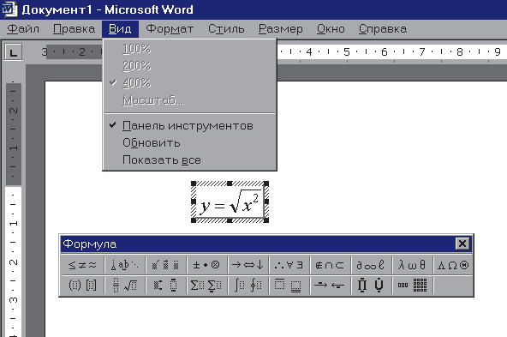Close the Формула toolbar
This screenshot has height=337, width=507.
coord(462,244)
